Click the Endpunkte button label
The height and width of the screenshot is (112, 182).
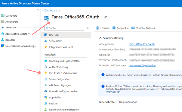[123, 28]
